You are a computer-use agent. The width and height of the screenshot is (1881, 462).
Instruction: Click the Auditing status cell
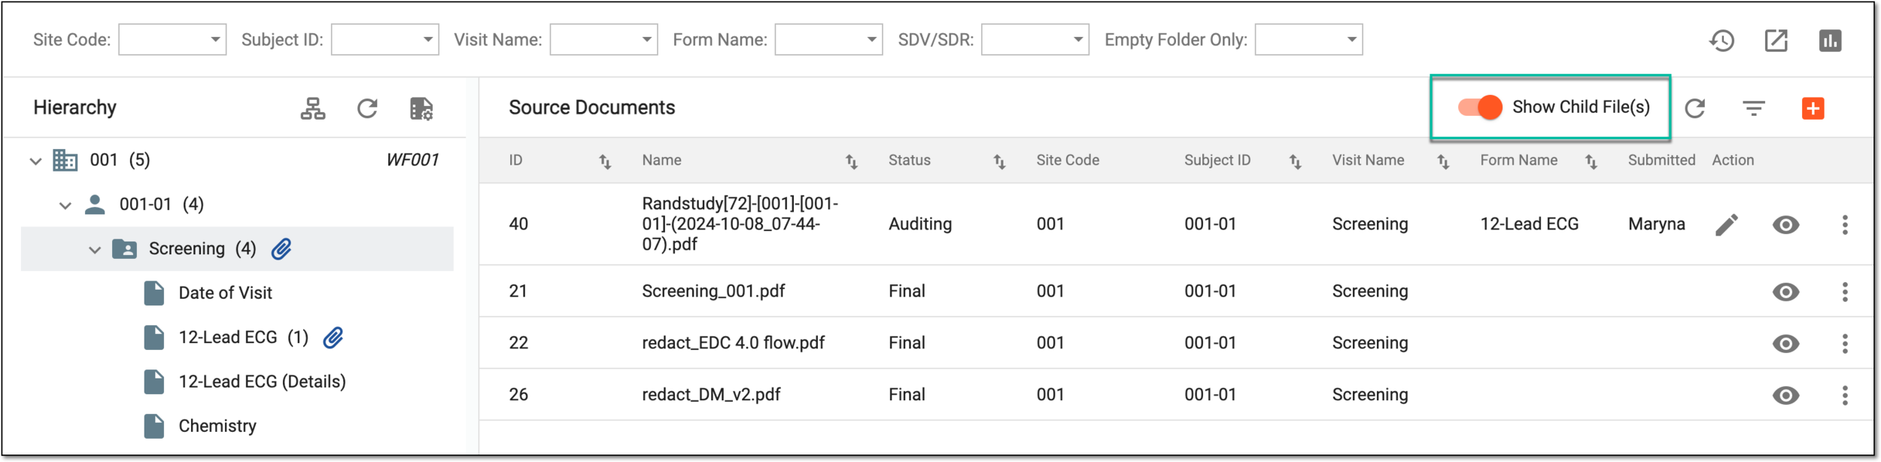coord(920,224)
